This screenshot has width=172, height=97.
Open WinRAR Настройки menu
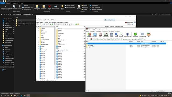[111, 31]
